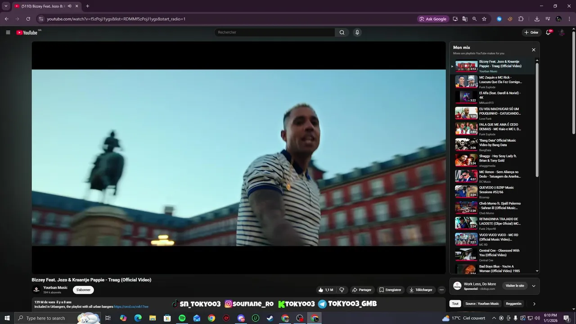Open the Yourban Music channel avatar

pyautogui.click(x=36, y=290)
